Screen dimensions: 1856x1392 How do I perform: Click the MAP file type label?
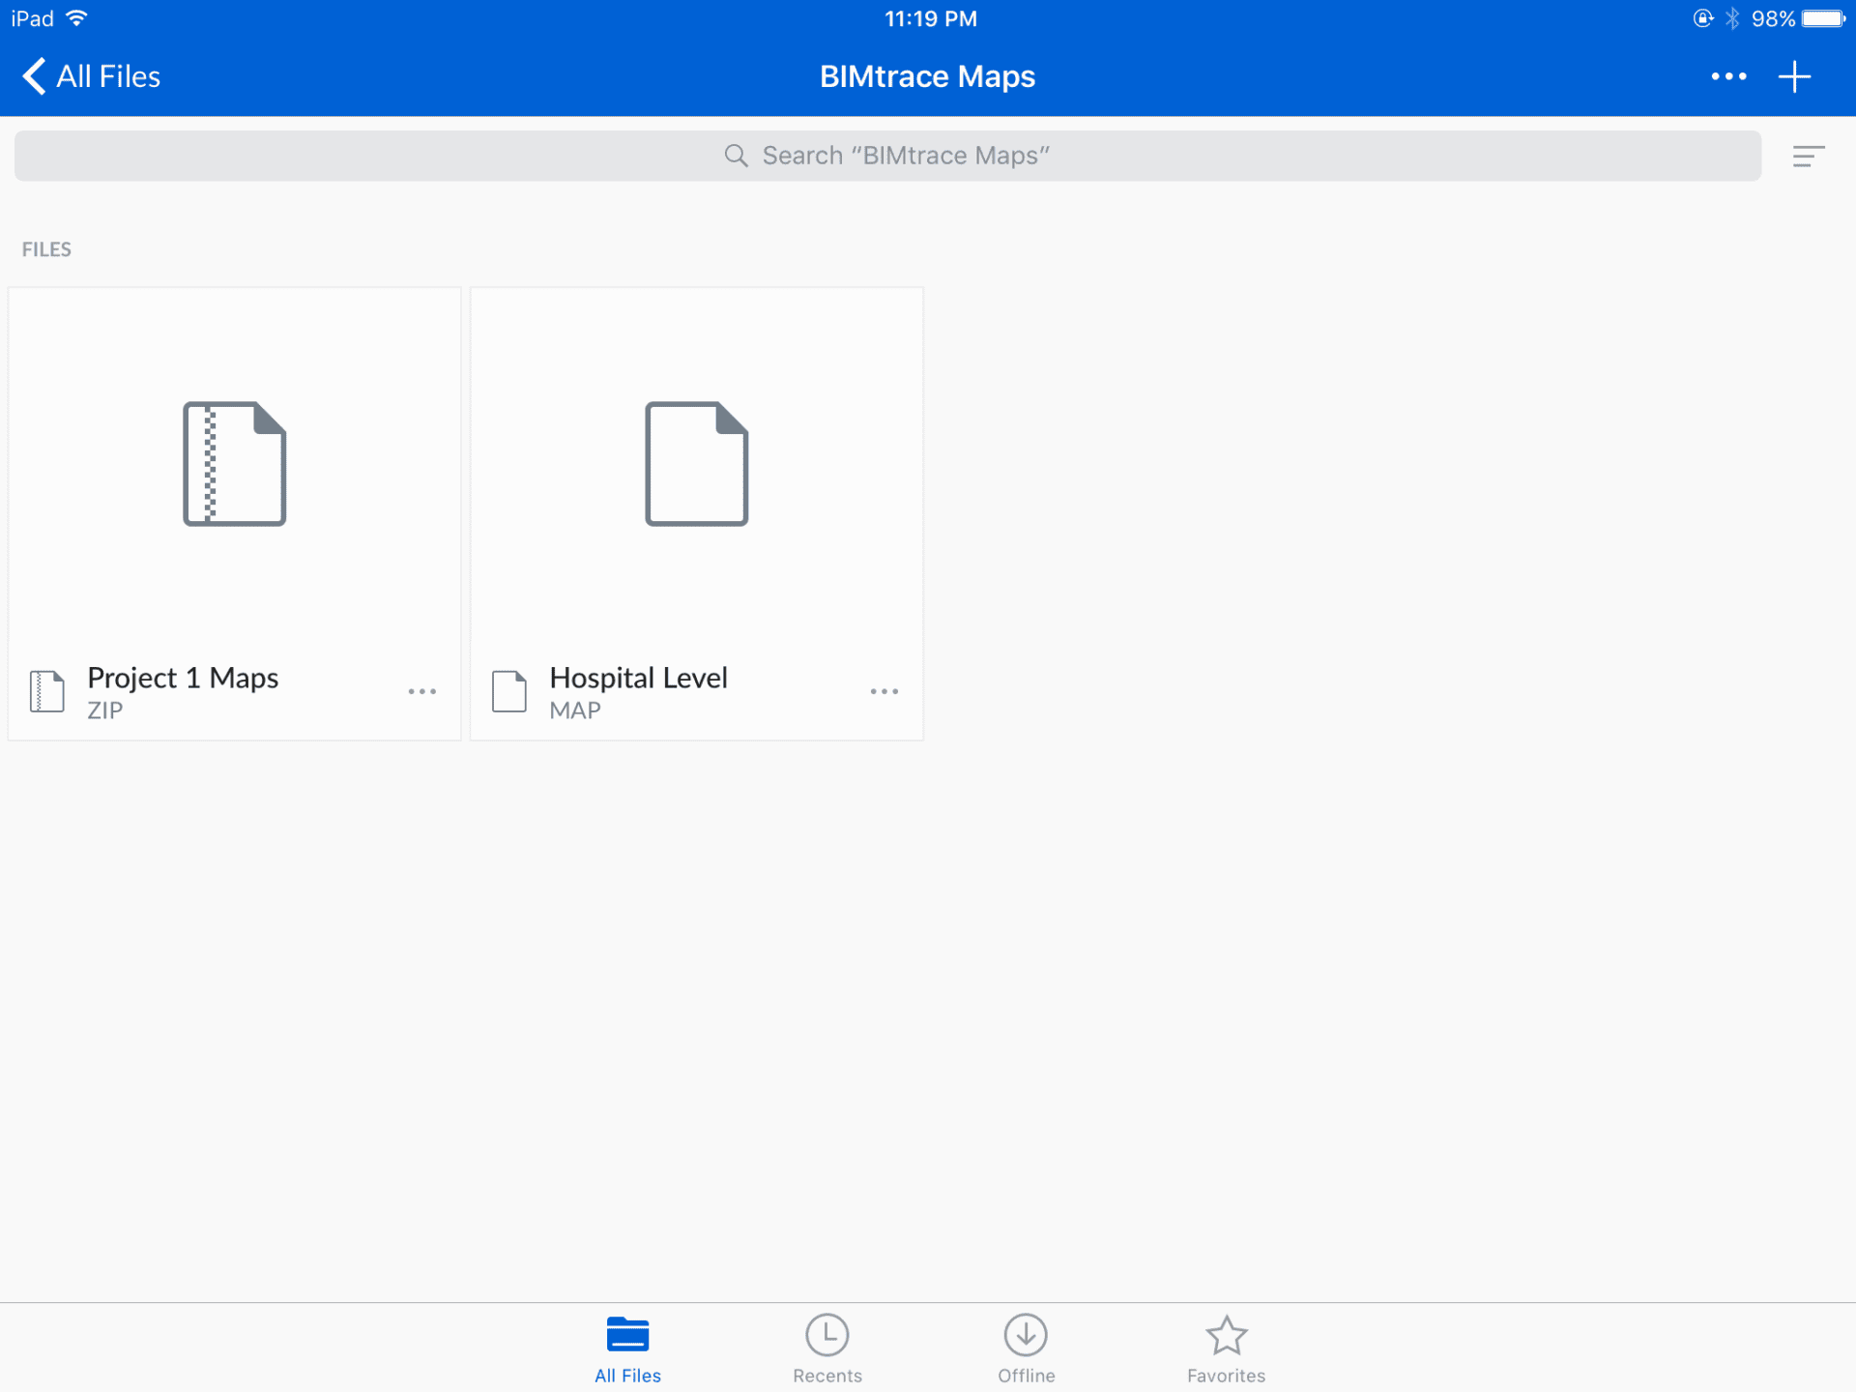pos(575,710)
